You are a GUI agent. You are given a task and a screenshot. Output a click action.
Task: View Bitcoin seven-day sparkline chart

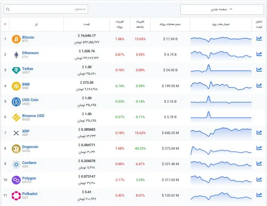[x=221, y=40]
